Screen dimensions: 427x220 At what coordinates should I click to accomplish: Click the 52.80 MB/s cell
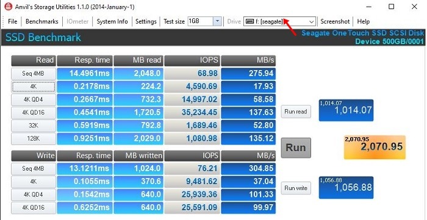pos(248,126)
